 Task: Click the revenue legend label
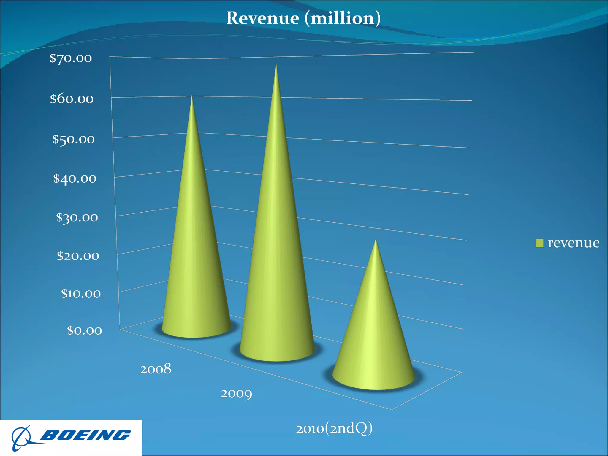(x=573, y=243)
